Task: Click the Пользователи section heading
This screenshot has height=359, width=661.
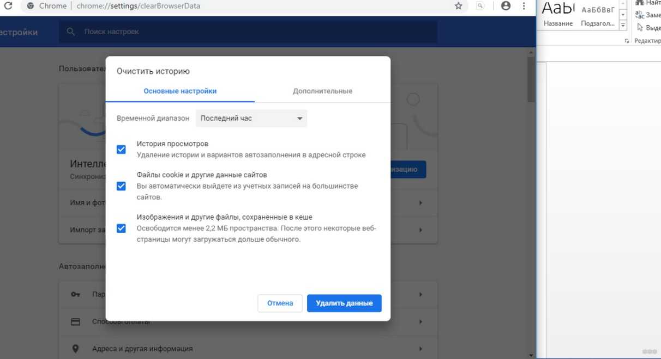Action: [82, 69]
